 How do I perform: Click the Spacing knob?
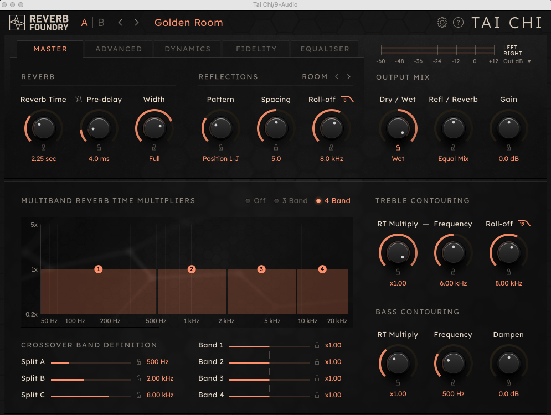276,128
